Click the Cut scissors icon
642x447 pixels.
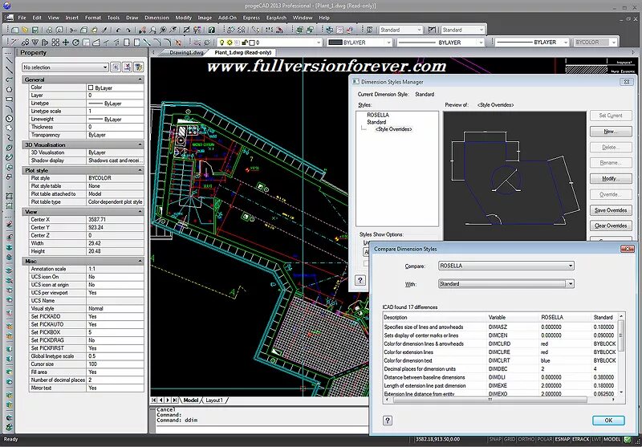pyautogui.click(x=73, y=30)
